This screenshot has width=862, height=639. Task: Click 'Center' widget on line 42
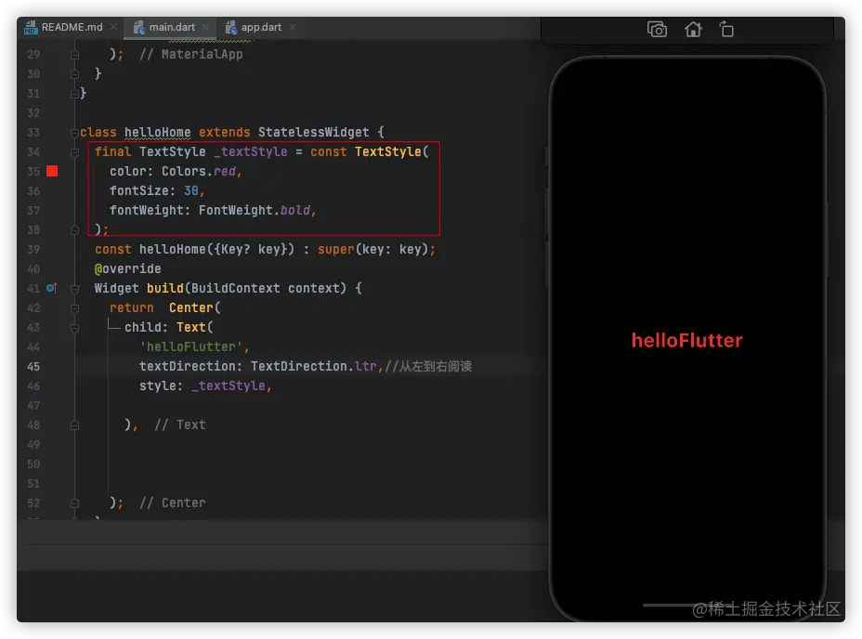click(190, 308)
